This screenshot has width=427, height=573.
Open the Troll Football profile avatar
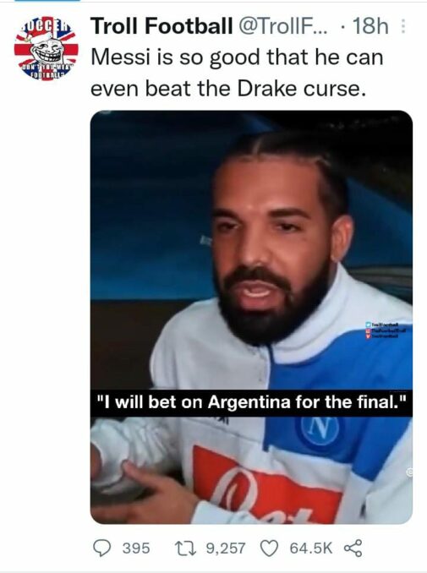pos(46,48)
